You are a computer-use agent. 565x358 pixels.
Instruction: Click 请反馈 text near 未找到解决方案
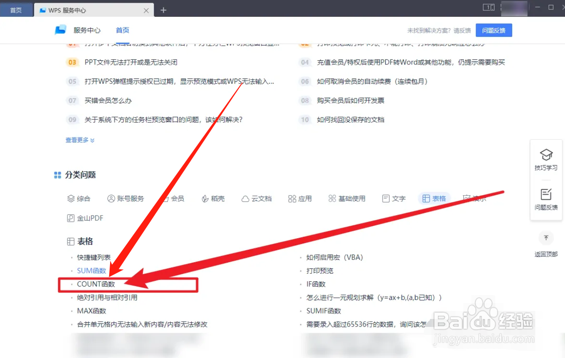click(x=462, y=31)
